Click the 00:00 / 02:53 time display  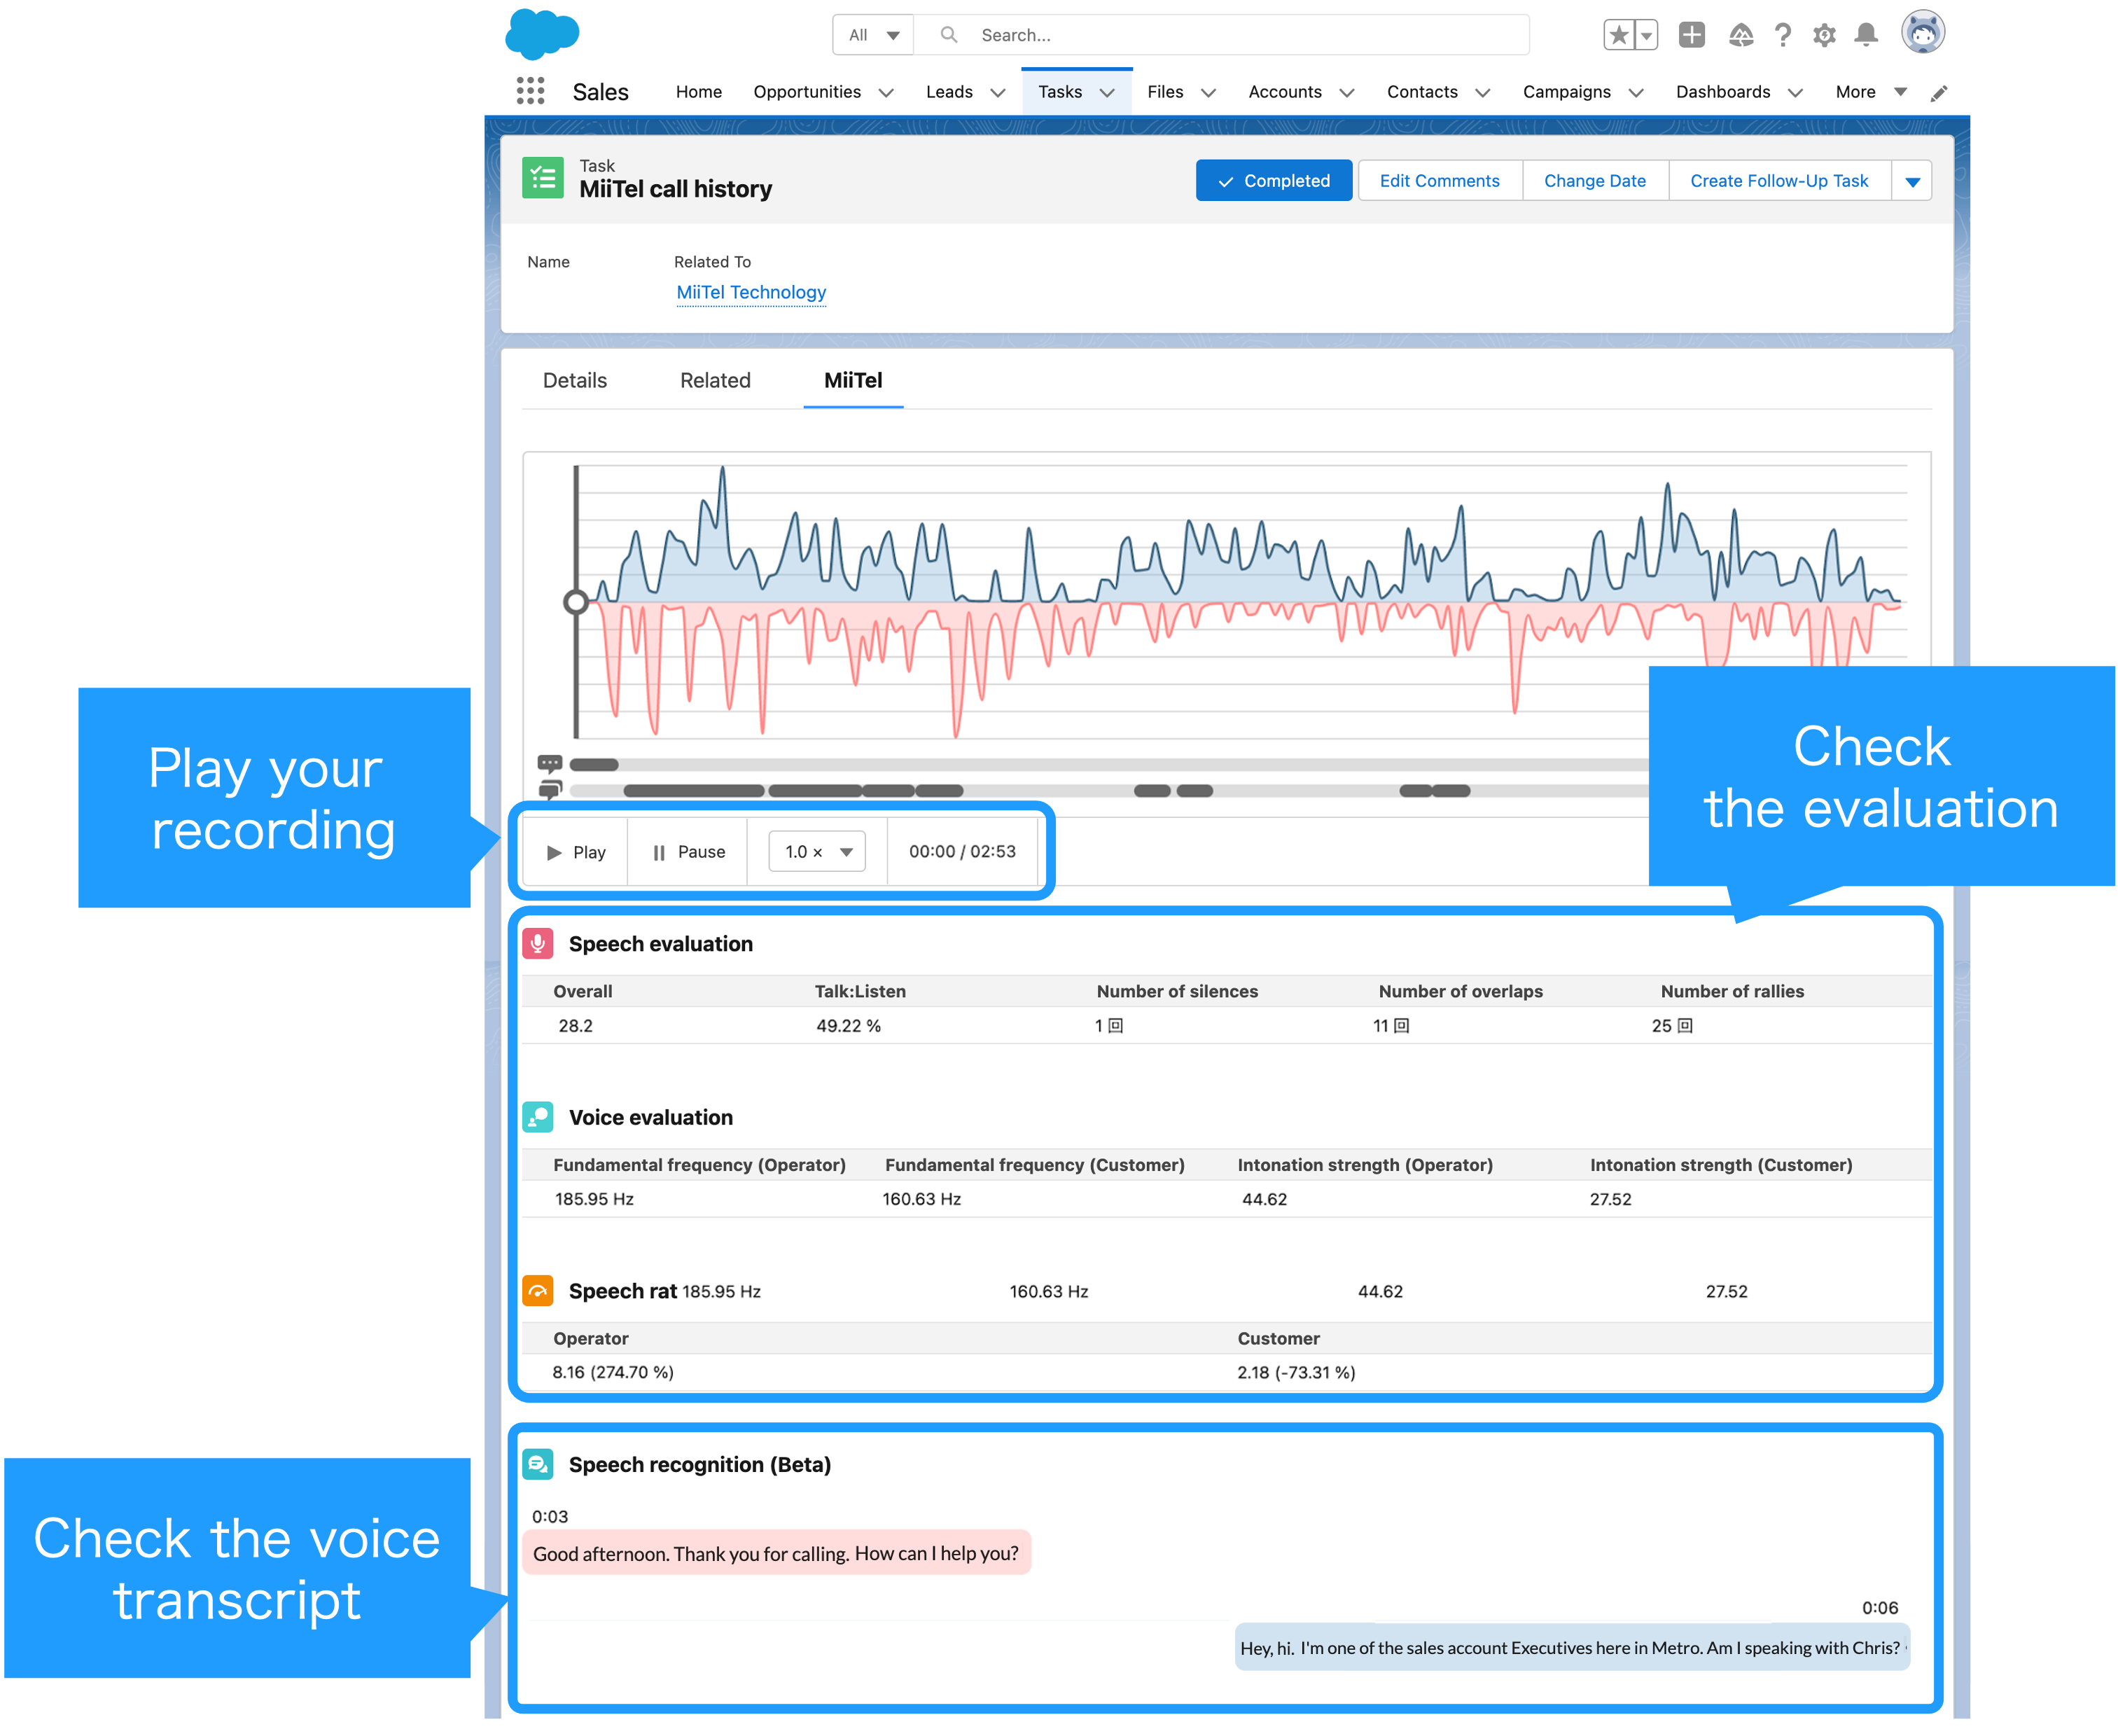961,852
